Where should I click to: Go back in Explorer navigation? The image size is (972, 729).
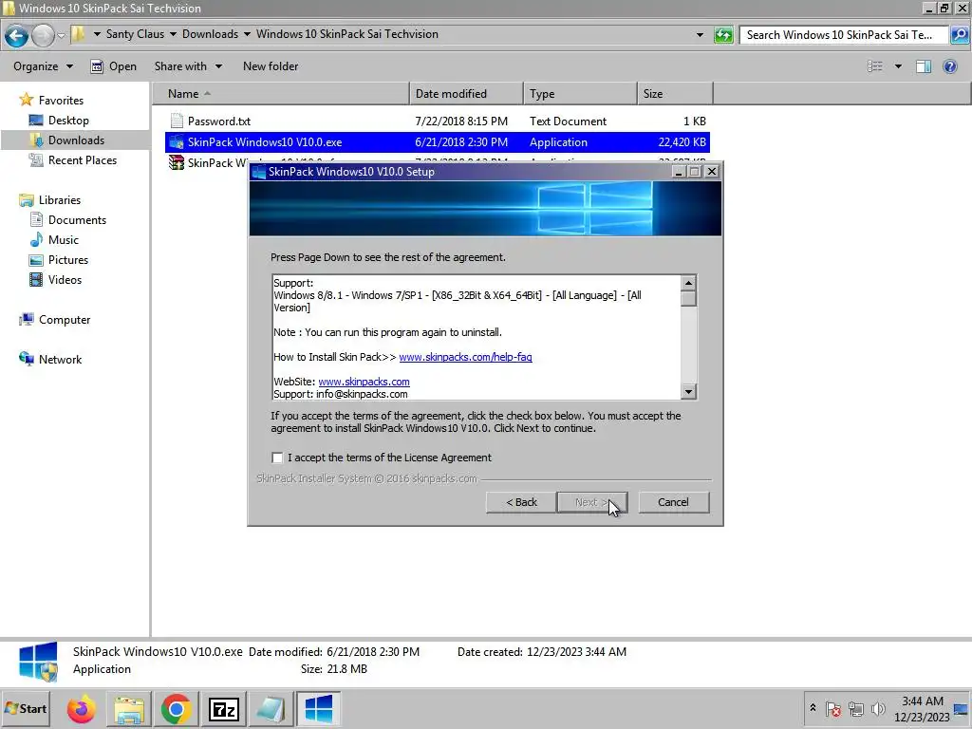click(x=17, y=35)
